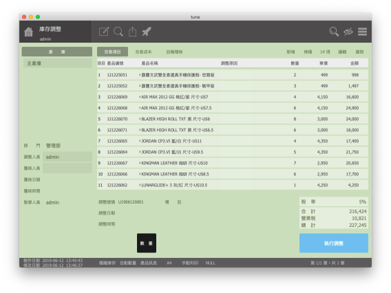Click 新增 above the item table
This screenshot has width=391, height=293.
pyautogui.click(x=290, y=52)
